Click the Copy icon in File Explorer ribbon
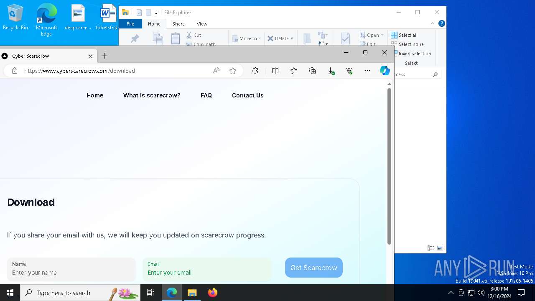The height and width of the screenshot is (301, 535). tap(158, 38)
